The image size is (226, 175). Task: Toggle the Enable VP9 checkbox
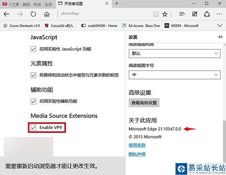33,128
